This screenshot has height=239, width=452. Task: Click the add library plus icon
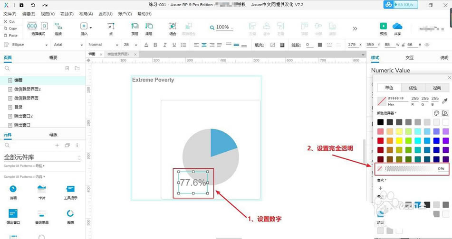[x=57, y=145]
